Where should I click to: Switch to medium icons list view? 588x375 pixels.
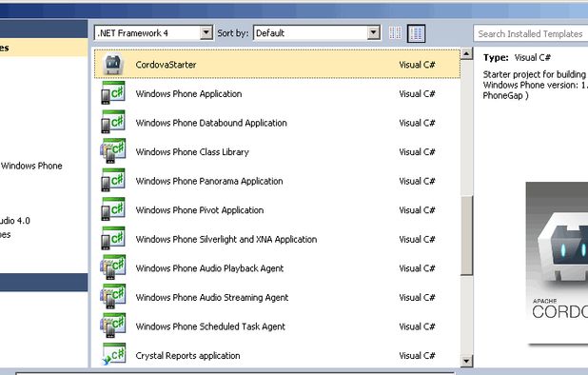tap(416, 33)
